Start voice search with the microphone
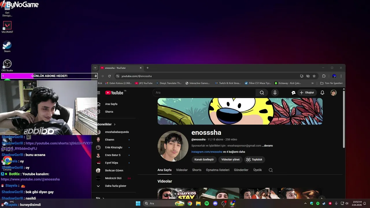The image size is (370, 208). [275, 93]
